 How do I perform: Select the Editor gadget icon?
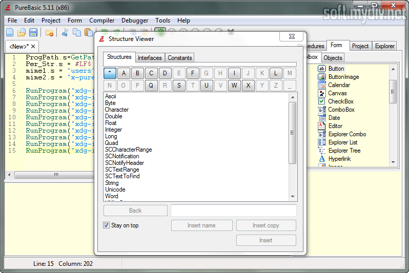click(322, 126)
